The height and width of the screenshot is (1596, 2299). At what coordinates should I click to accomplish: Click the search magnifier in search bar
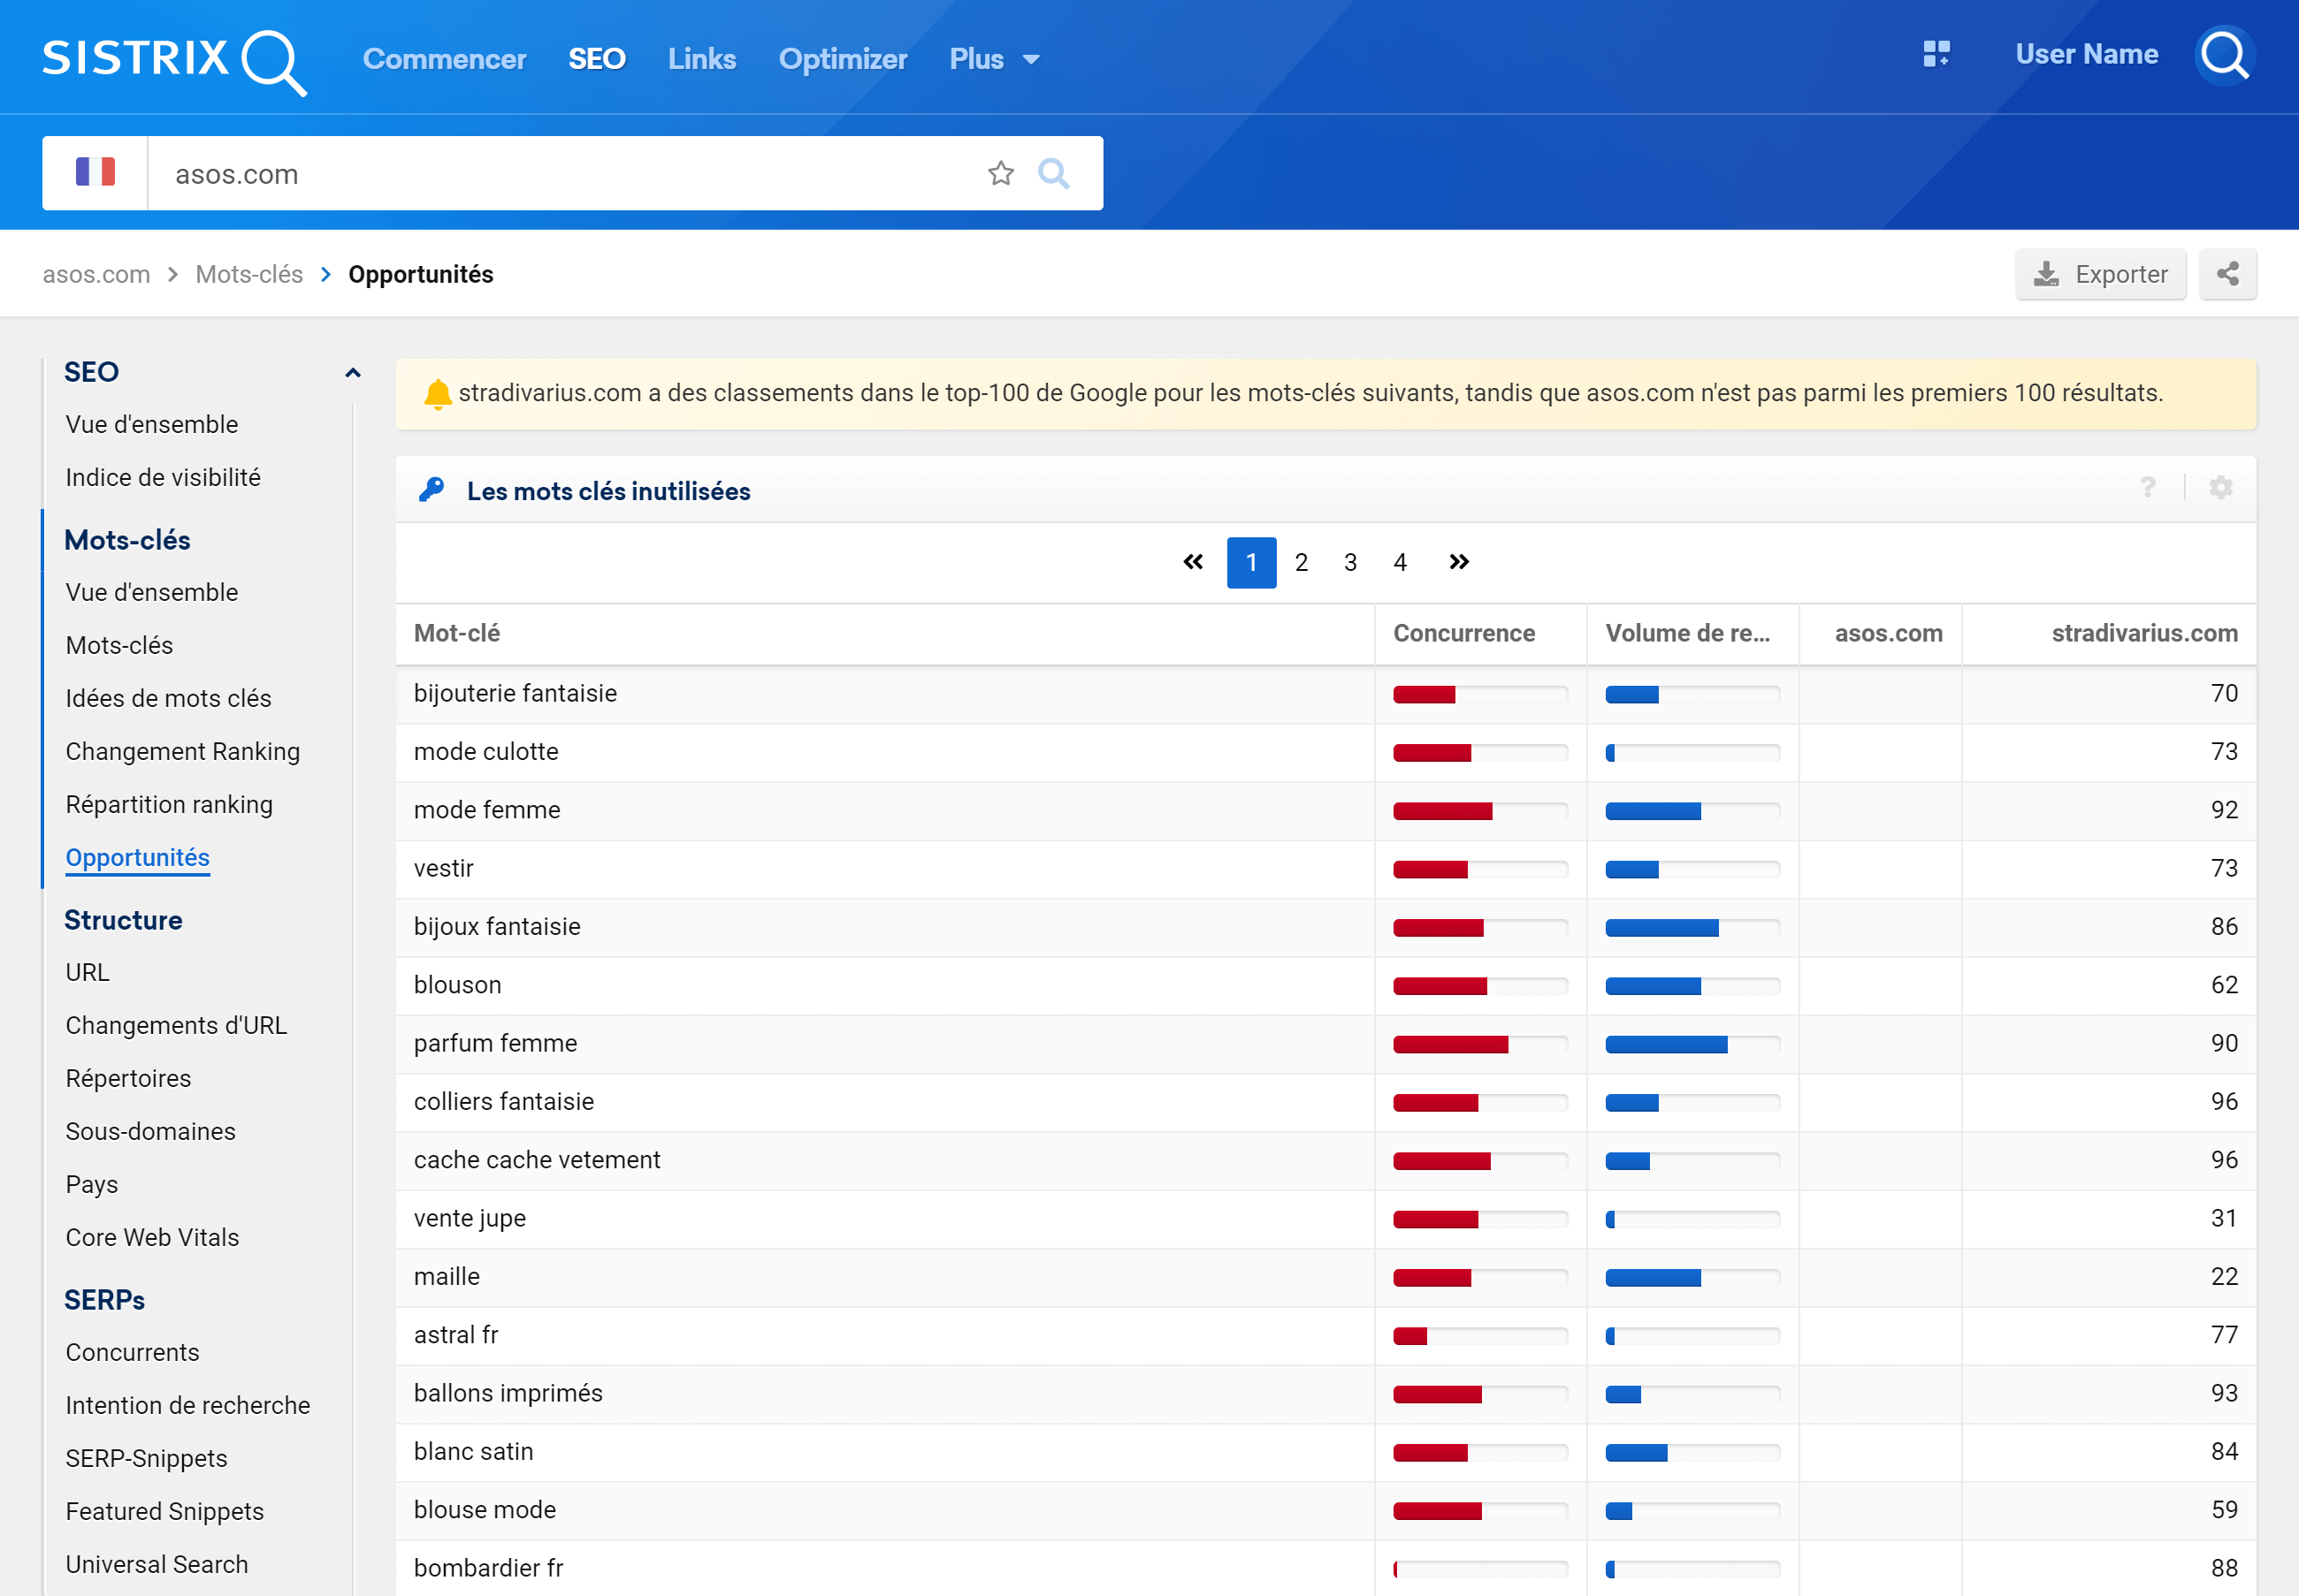click(1053, 173)
